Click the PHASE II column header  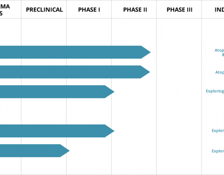[x=135, y=10]
